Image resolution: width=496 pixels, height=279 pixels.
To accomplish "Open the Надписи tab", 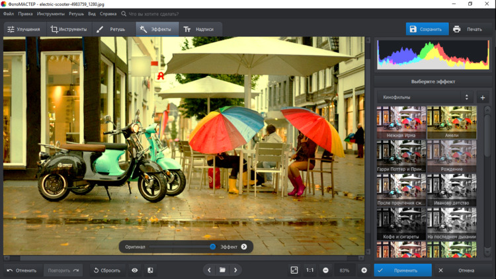I will [x=198, y=29].
